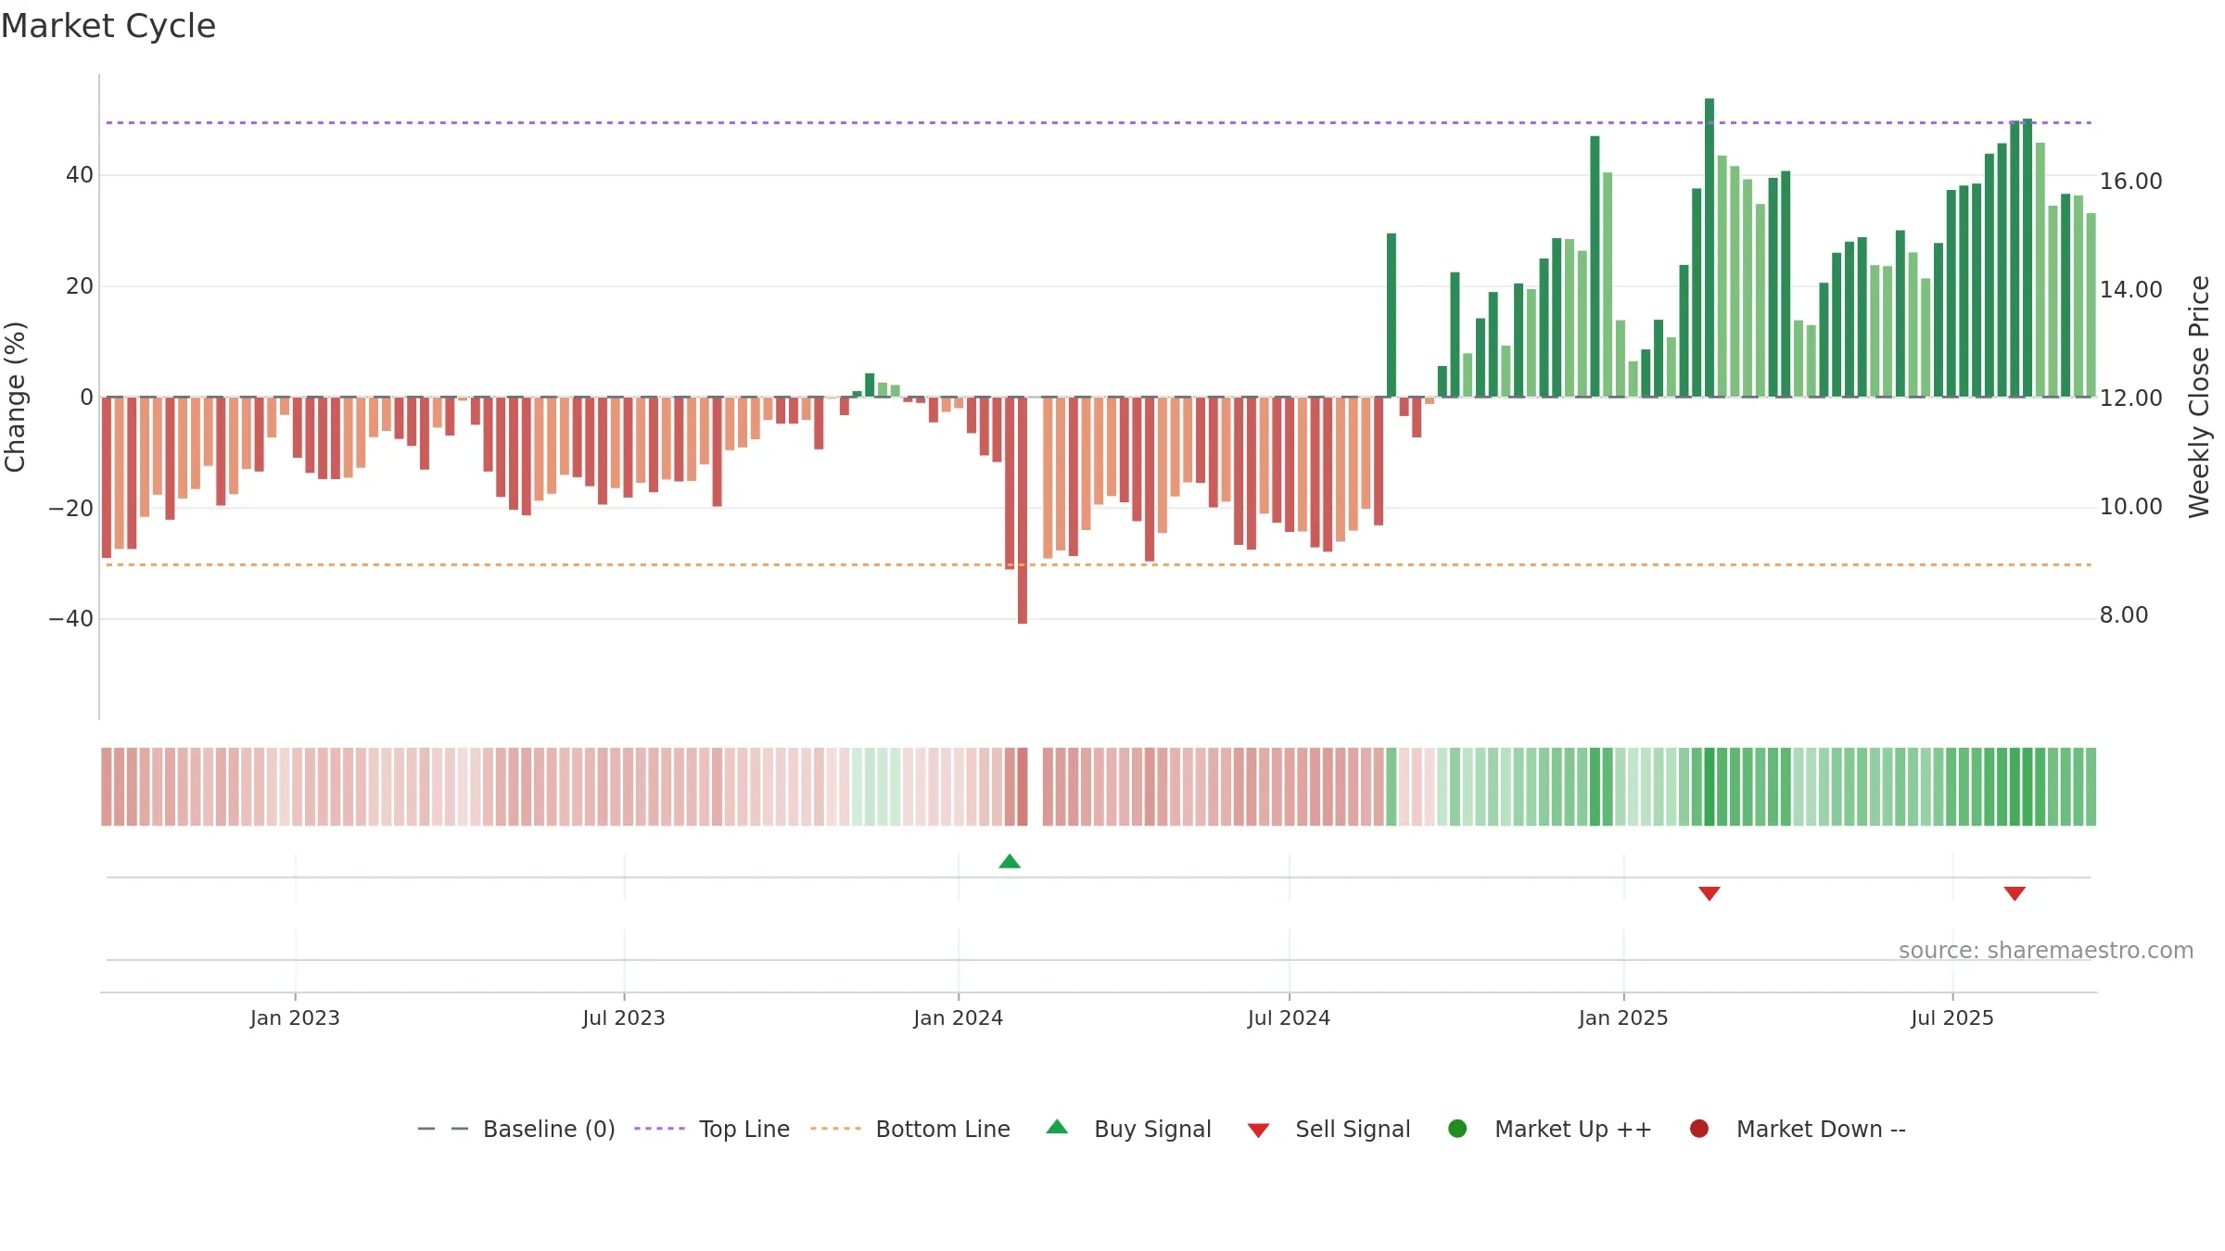Click the Jan 2023 axis label
The image size is (2225, 1251).
pos(295,1018)
